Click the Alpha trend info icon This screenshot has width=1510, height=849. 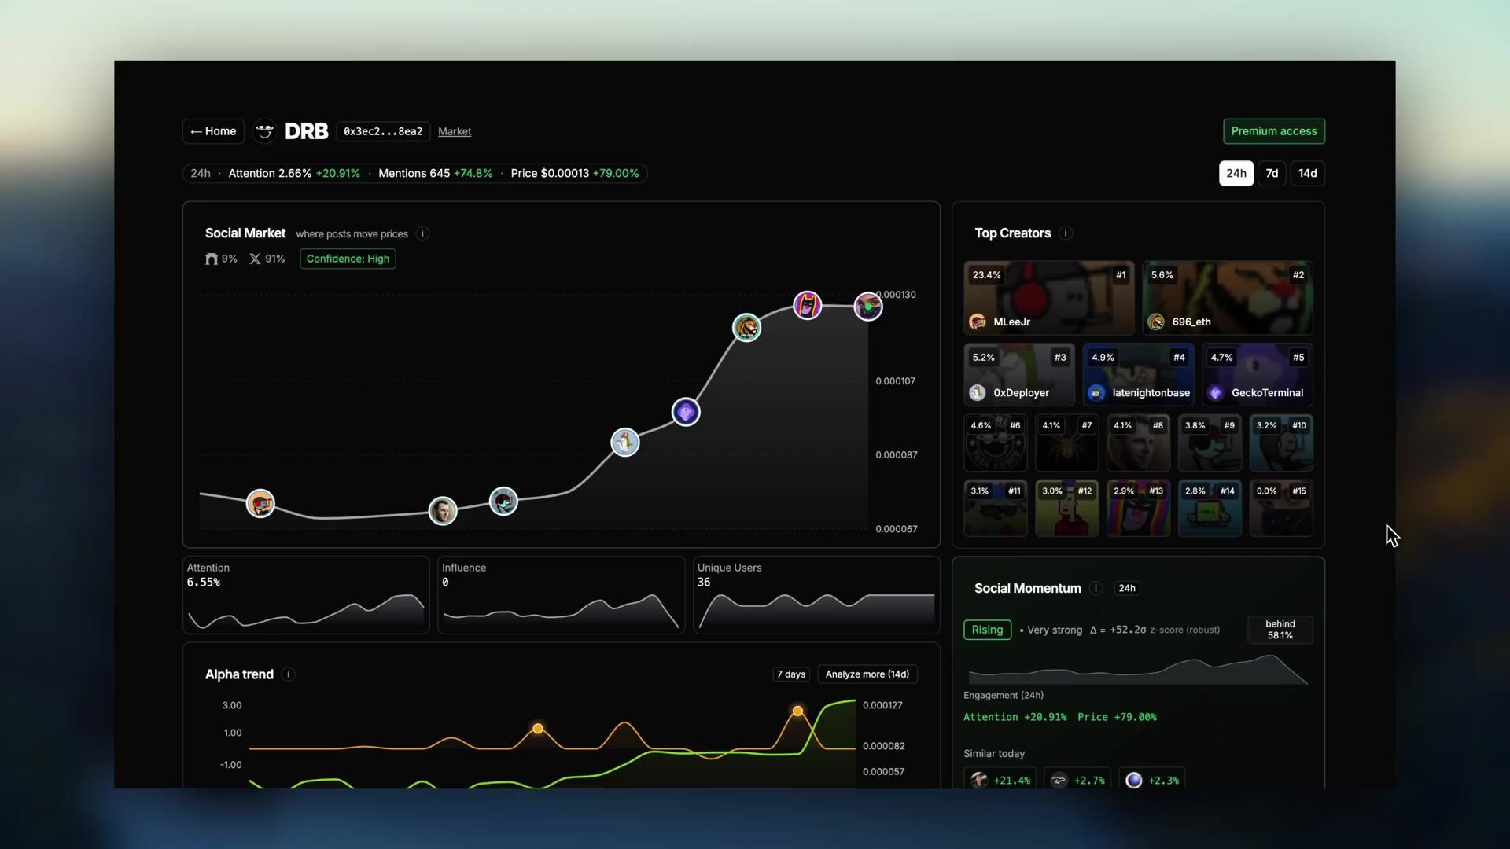289,674
